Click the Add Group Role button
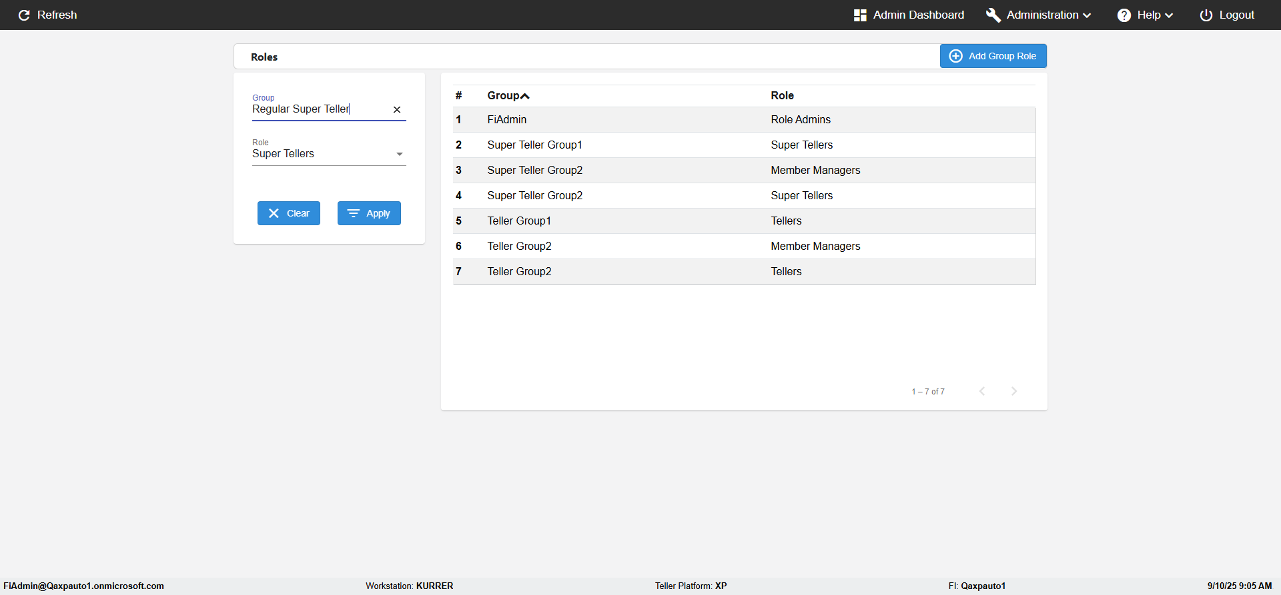The height and width of the screenshot is (595, 1281). 993,56
